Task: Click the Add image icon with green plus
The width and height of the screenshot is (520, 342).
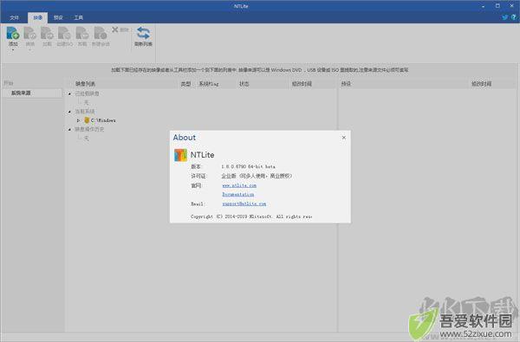Action: (x=13, y=33)
